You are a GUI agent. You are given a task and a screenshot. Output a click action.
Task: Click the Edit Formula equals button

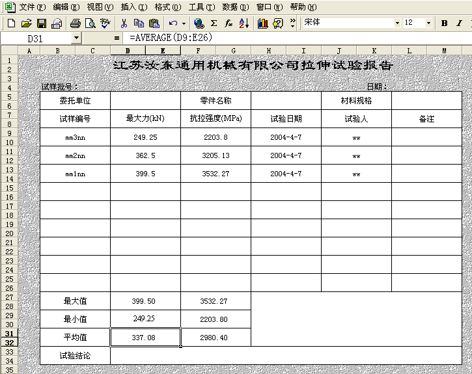click(x=117, y=38)
